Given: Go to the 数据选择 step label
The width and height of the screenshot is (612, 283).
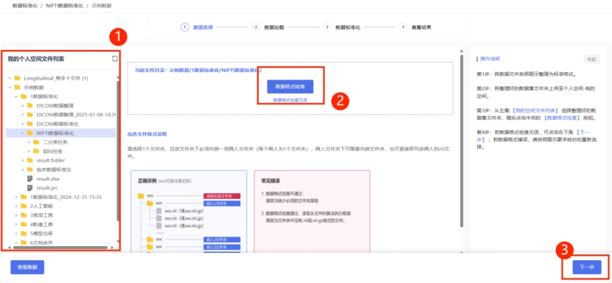Looking at the screenshot, I should coord(203,27).
